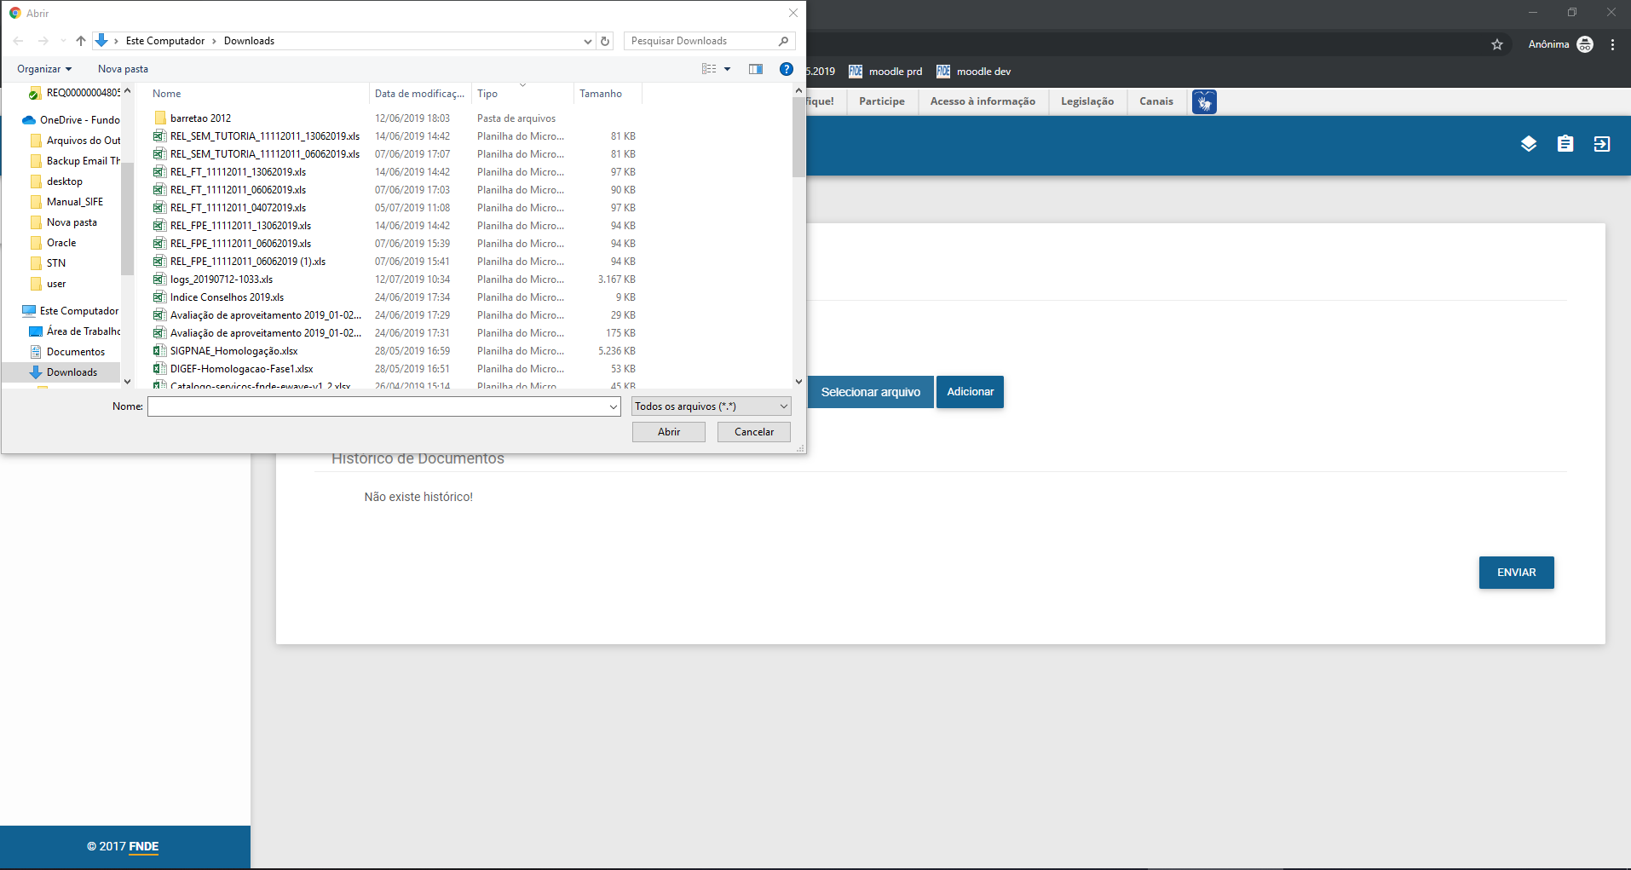The image size is (1631, 870).
Task: Open Área de Trabalho in the sidebar
Action: [x=84, y=331]
